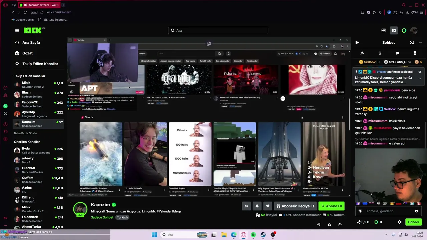This screenshot has width=427, height=240.
Task: Click the speech bubble chat mode icon
Action: pyautogui.click(x=397, y=53)
